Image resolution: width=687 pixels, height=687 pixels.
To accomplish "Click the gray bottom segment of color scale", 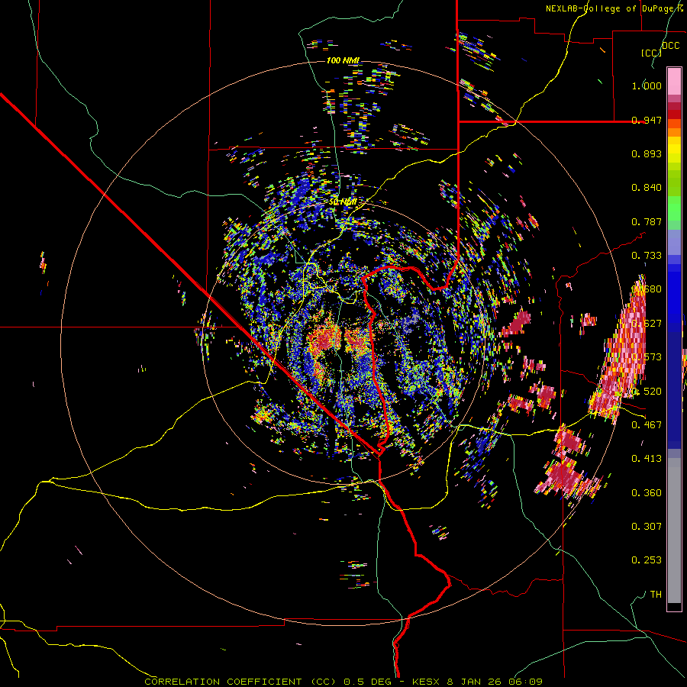I will [674, 531].
